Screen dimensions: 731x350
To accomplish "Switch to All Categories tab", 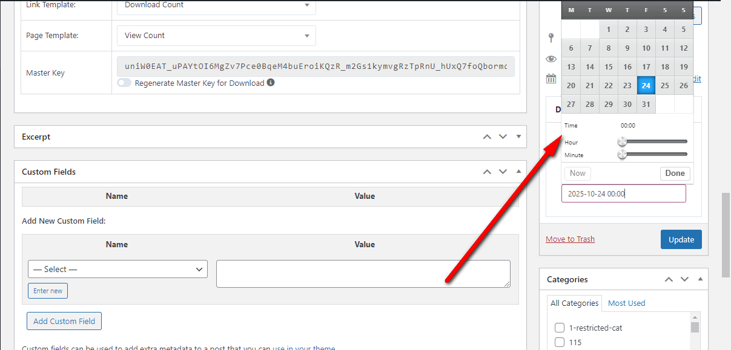I will (x=574, y=303).
